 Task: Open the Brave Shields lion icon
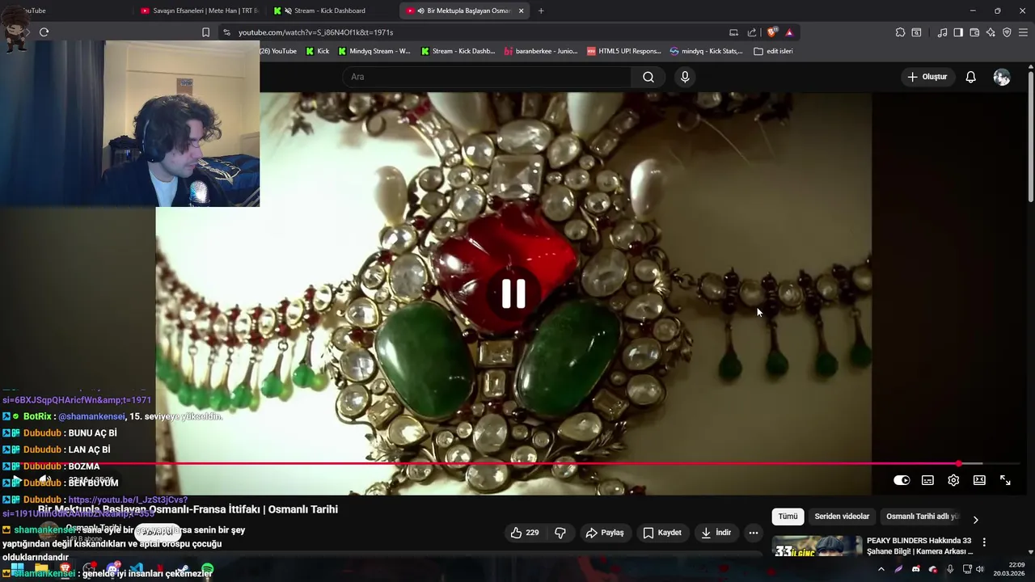[772, 32]
